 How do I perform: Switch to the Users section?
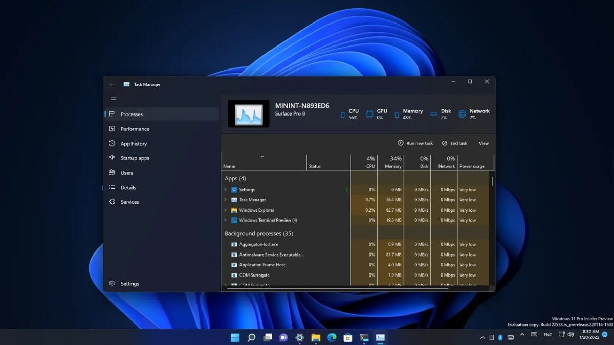(127, 173)
